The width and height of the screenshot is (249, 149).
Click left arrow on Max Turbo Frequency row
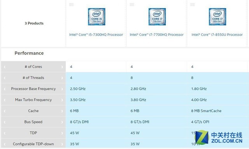click(x=5, y=100)
